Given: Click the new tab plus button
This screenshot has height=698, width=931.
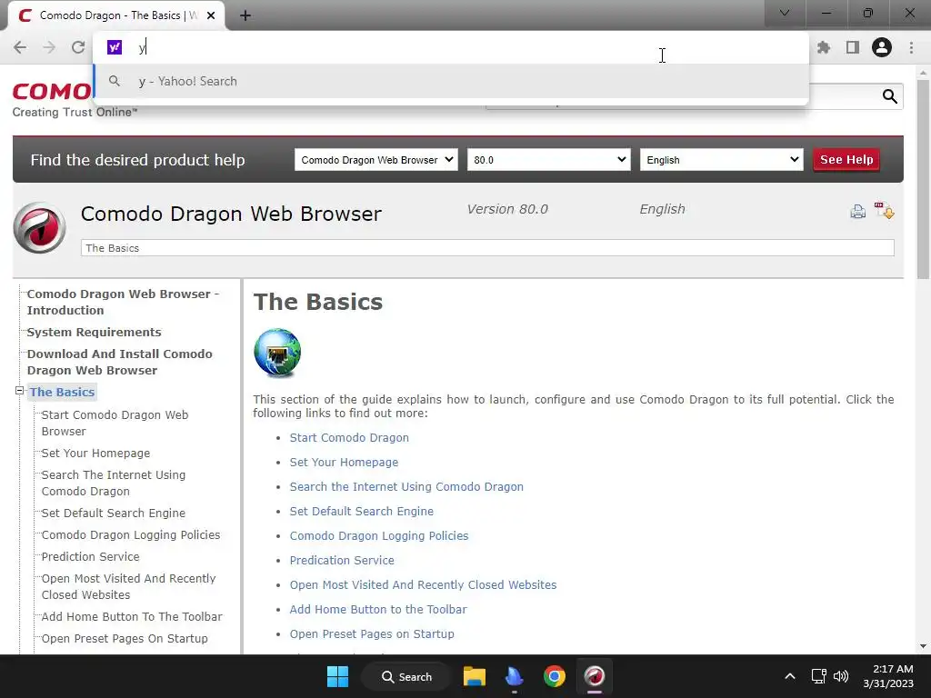Looking at the screenshot, I should click(x=245, y=15).
